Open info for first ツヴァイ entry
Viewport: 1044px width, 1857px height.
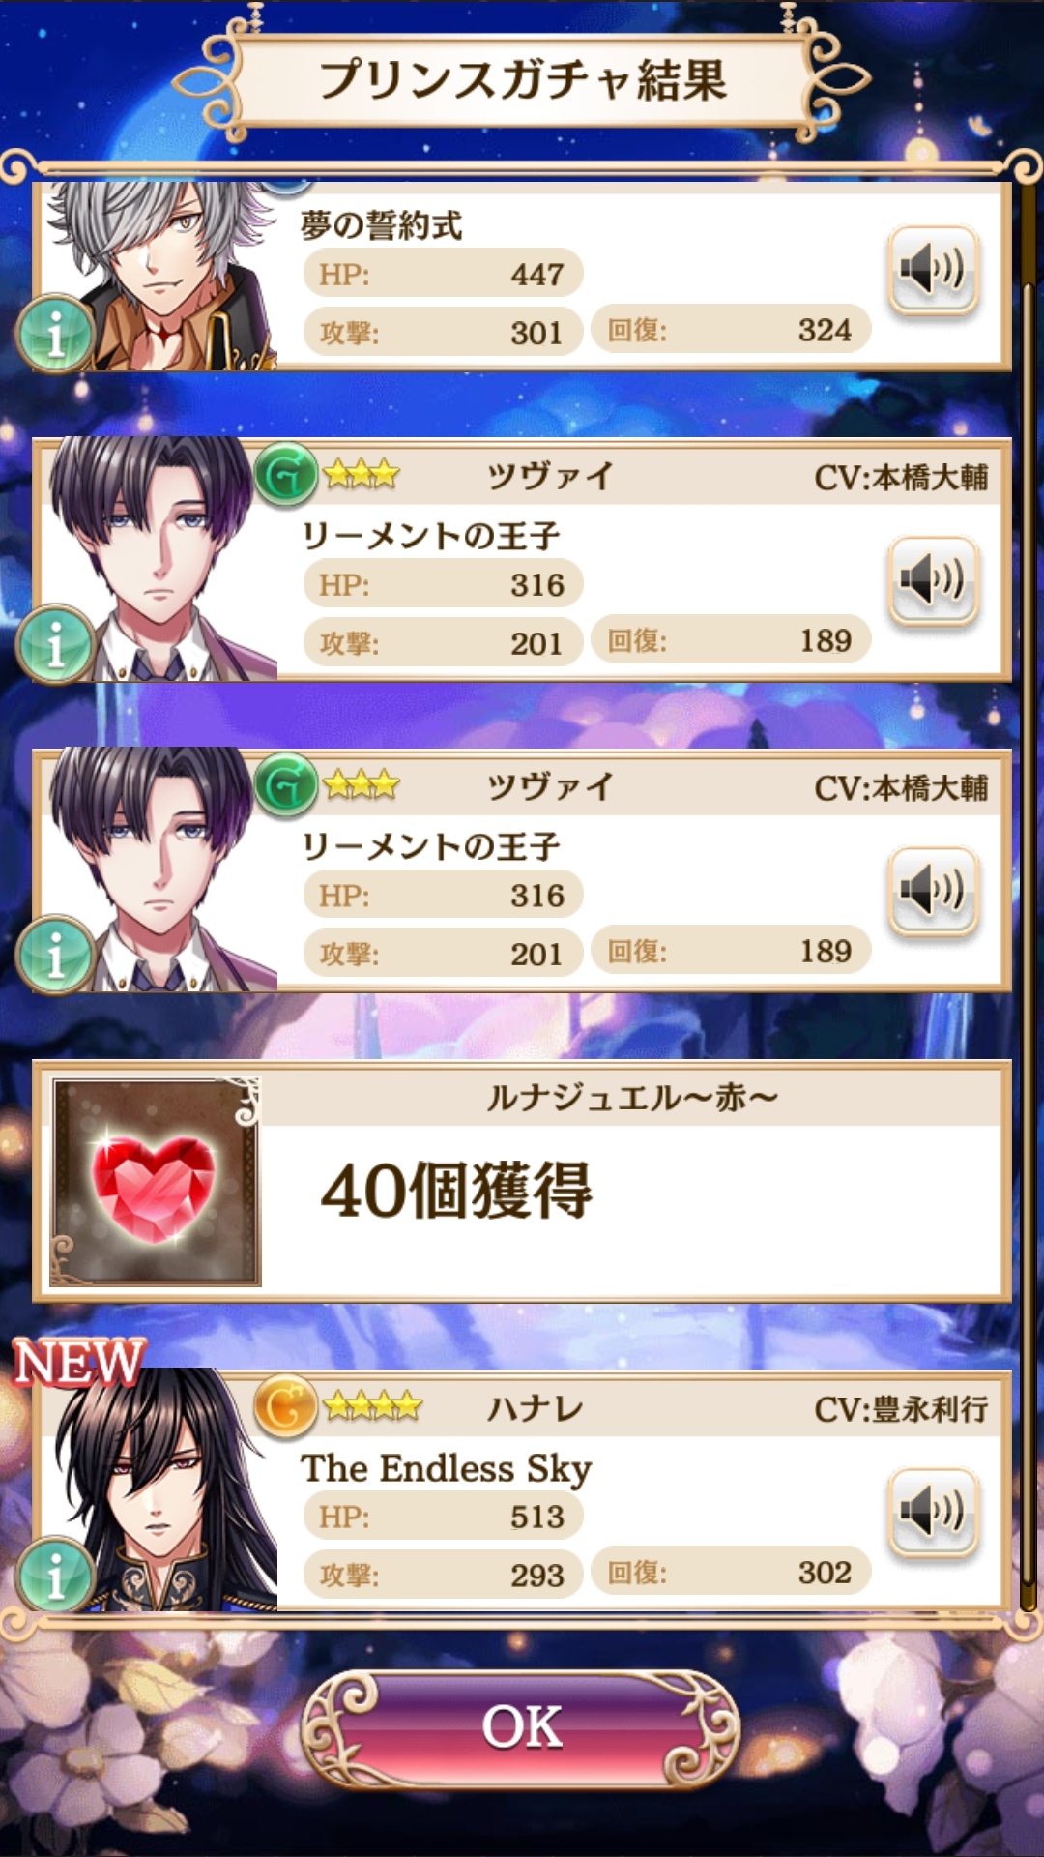pos(55,644)
